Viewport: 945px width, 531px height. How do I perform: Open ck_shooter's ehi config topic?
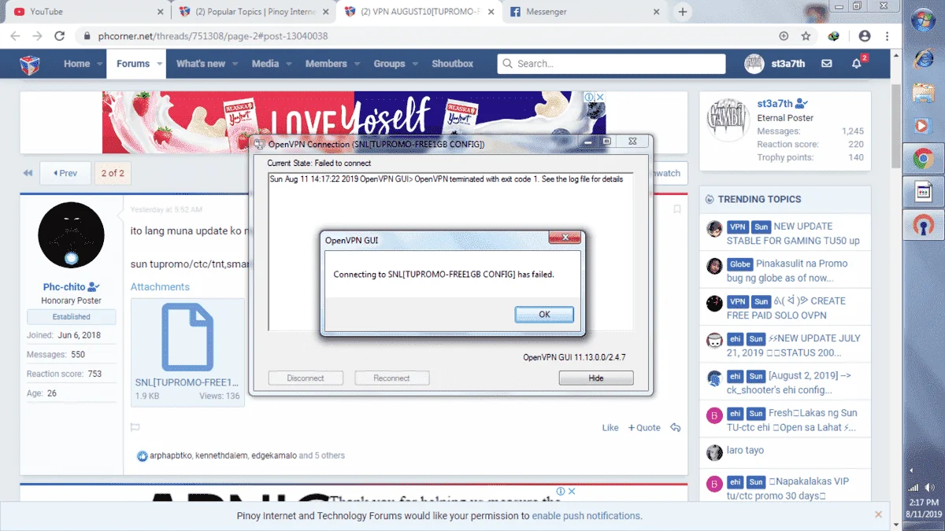[x=789, y=382]
